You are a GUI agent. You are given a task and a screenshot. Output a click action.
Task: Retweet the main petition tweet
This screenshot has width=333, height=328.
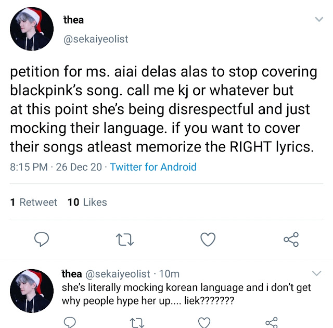[x=125, y=239]
